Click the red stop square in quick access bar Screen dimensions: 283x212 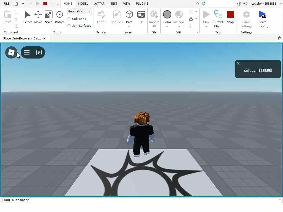point(45,4)
